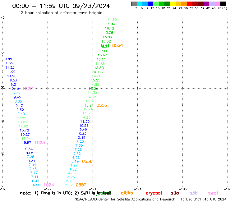Viewport: 230px width, 202px height.
Task: Click the blue value 10.49
Action: (x=80, y=138)
